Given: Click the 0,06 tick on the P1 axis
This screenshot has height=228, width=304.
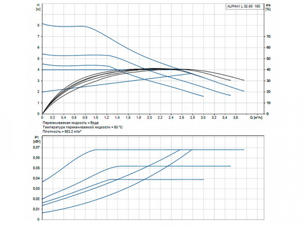Looking at the screenshot, I should coord(36,158).
